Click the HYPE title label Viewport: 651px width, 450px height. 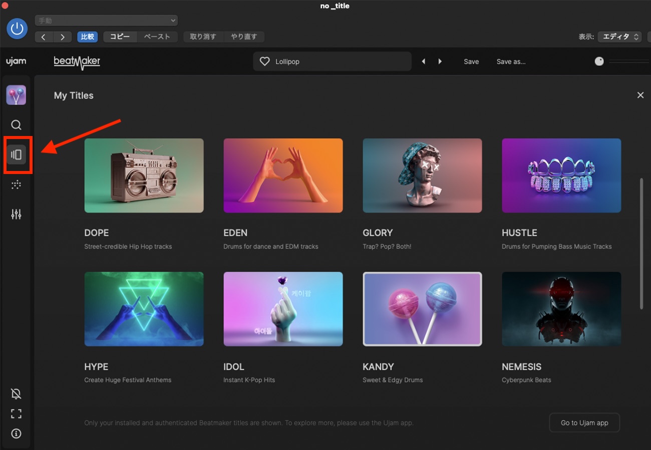(x=96, y=367)
